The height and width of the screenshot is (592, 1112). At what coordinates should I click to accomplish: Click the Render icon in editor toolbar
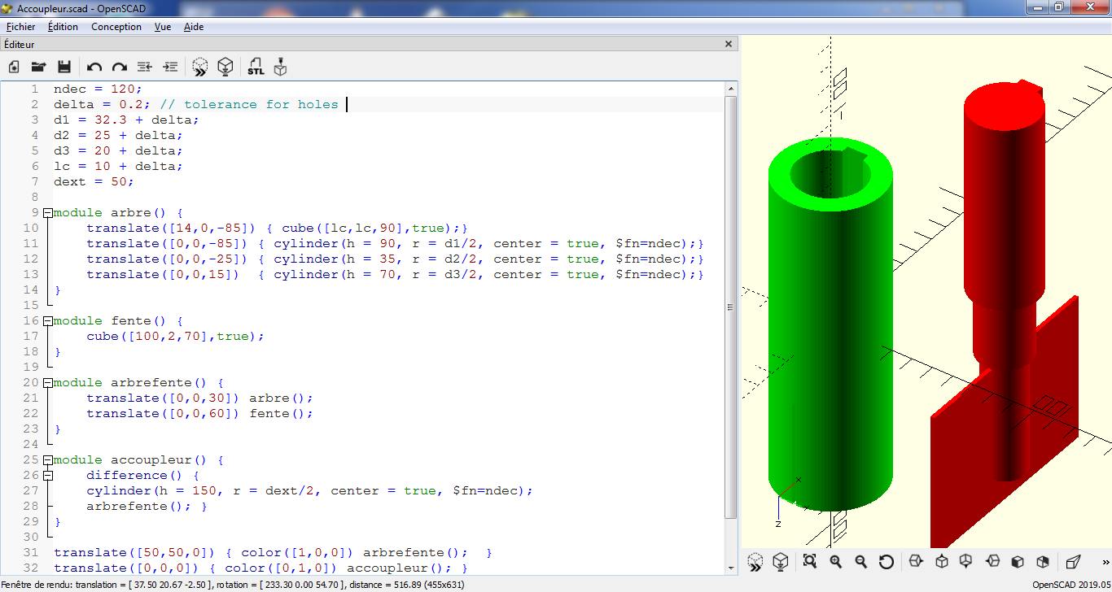[225, 67]
